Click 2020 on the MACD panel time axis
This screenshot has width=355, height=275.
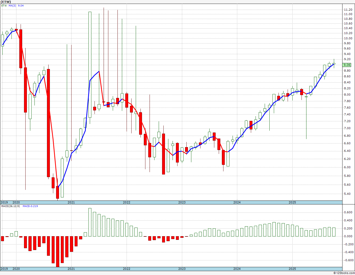[x=16, y=269]
